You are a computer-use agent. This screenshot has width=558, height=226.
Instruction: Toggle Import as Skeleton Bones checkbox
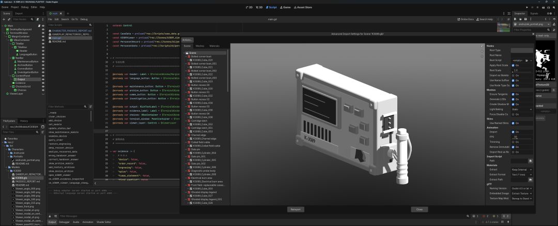click(513, 76)
